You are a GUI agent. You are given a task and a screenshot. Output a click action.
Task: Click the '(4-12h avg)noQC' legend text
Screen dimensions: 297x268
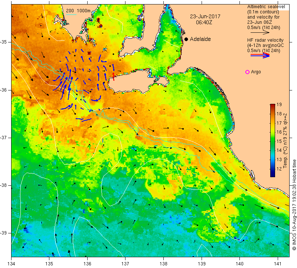pyautogui.click(x=265, y=45)
